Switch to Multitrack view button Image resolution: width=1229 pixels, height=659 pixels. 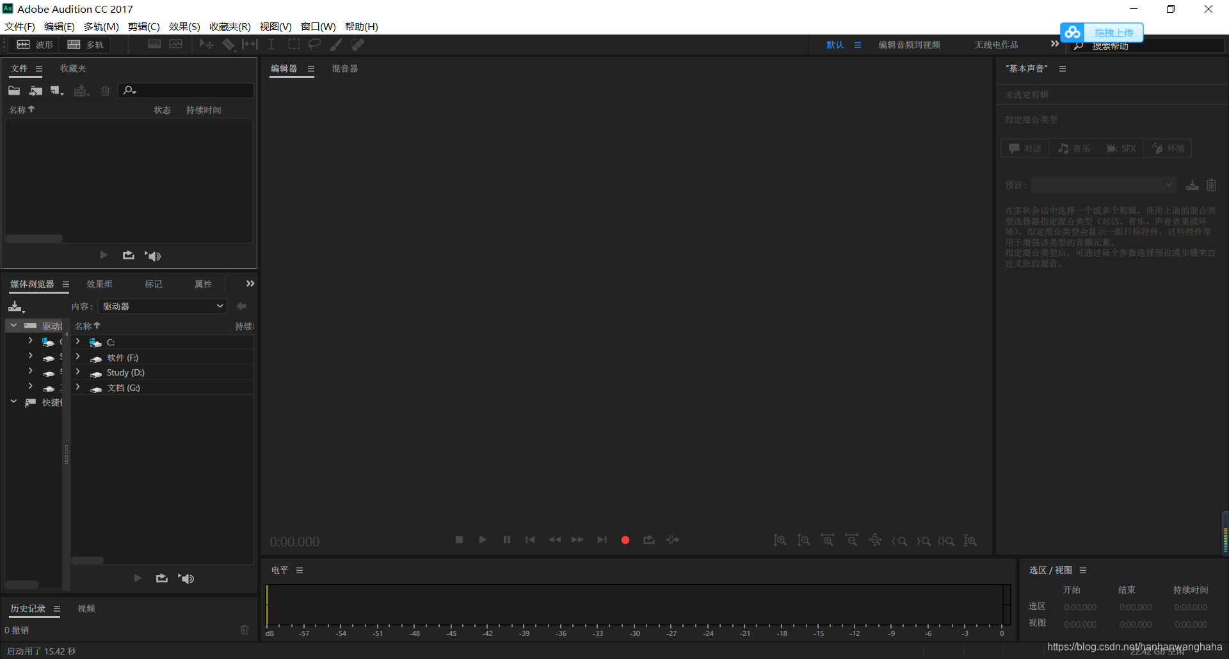[x=86, y=45]
